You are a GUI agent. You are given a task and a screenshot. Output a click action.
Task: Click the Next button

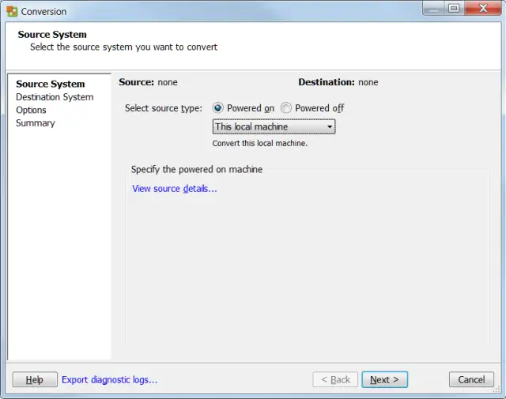[384, 380]
